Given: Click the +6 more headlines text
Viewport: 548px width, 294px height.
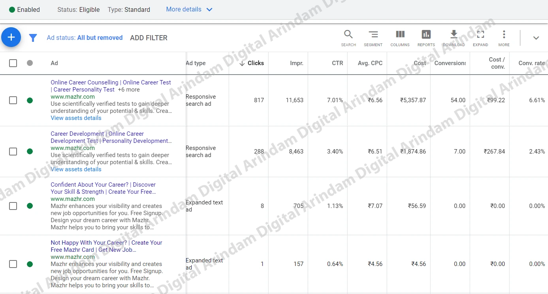Looking at the screenshot, I should [129, 90].
